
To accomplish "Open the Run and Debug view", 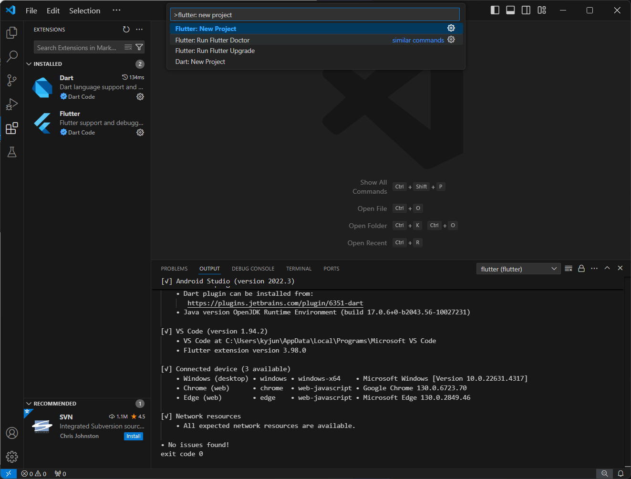I will [x=12, y=104].
